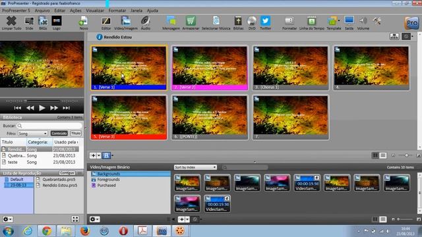The width and height of the screenshot is (422, 237).
Task: Open Google Chrome from the taskbar
Action: 47,231
